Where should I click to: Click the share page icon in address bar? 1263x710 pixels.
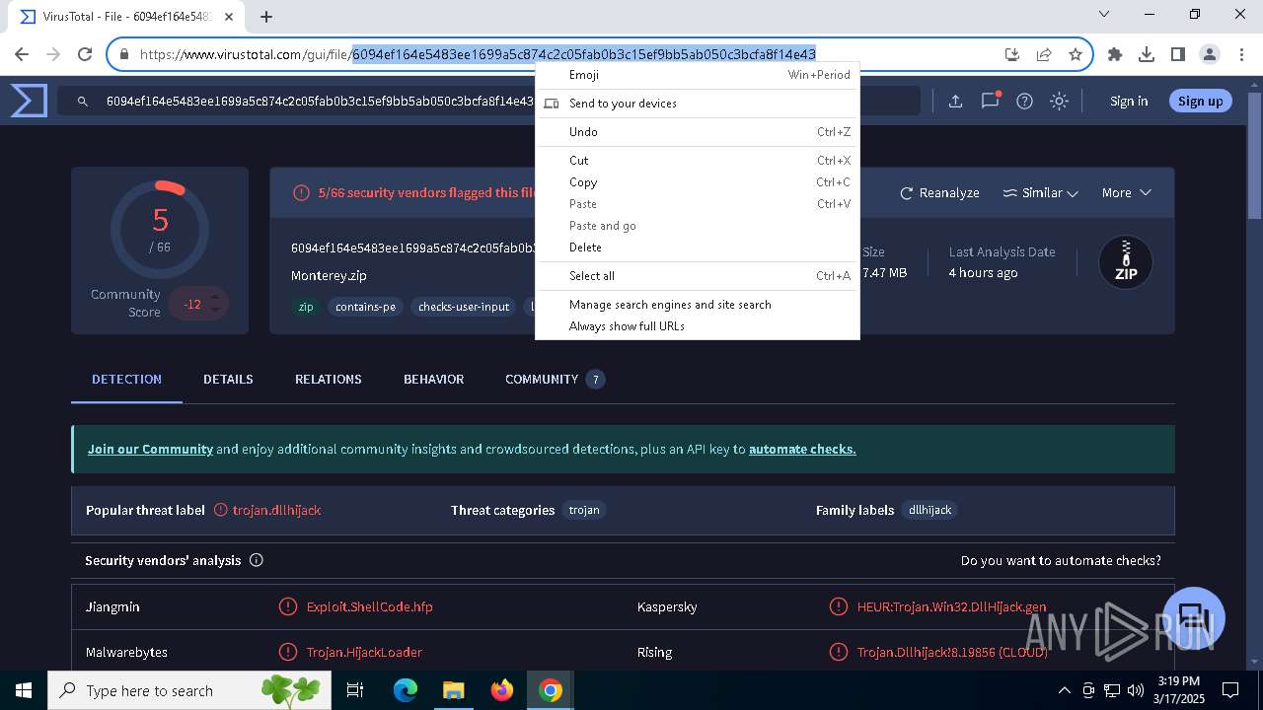1044,54
